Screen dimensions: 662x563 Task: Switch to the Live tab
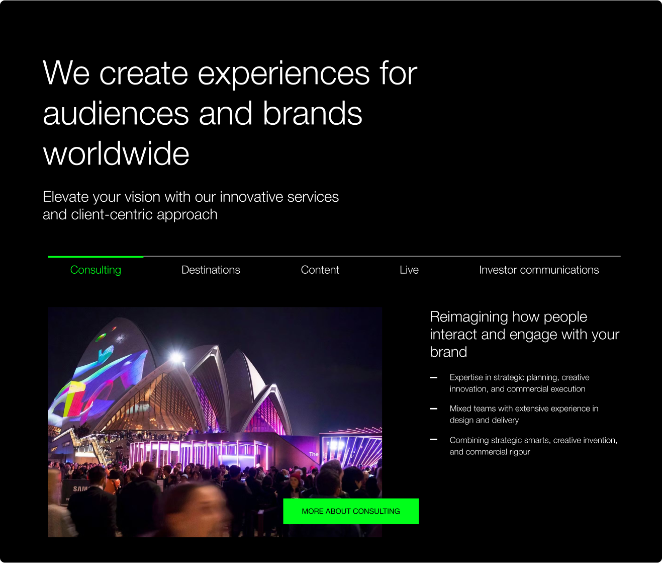[409, 270]
